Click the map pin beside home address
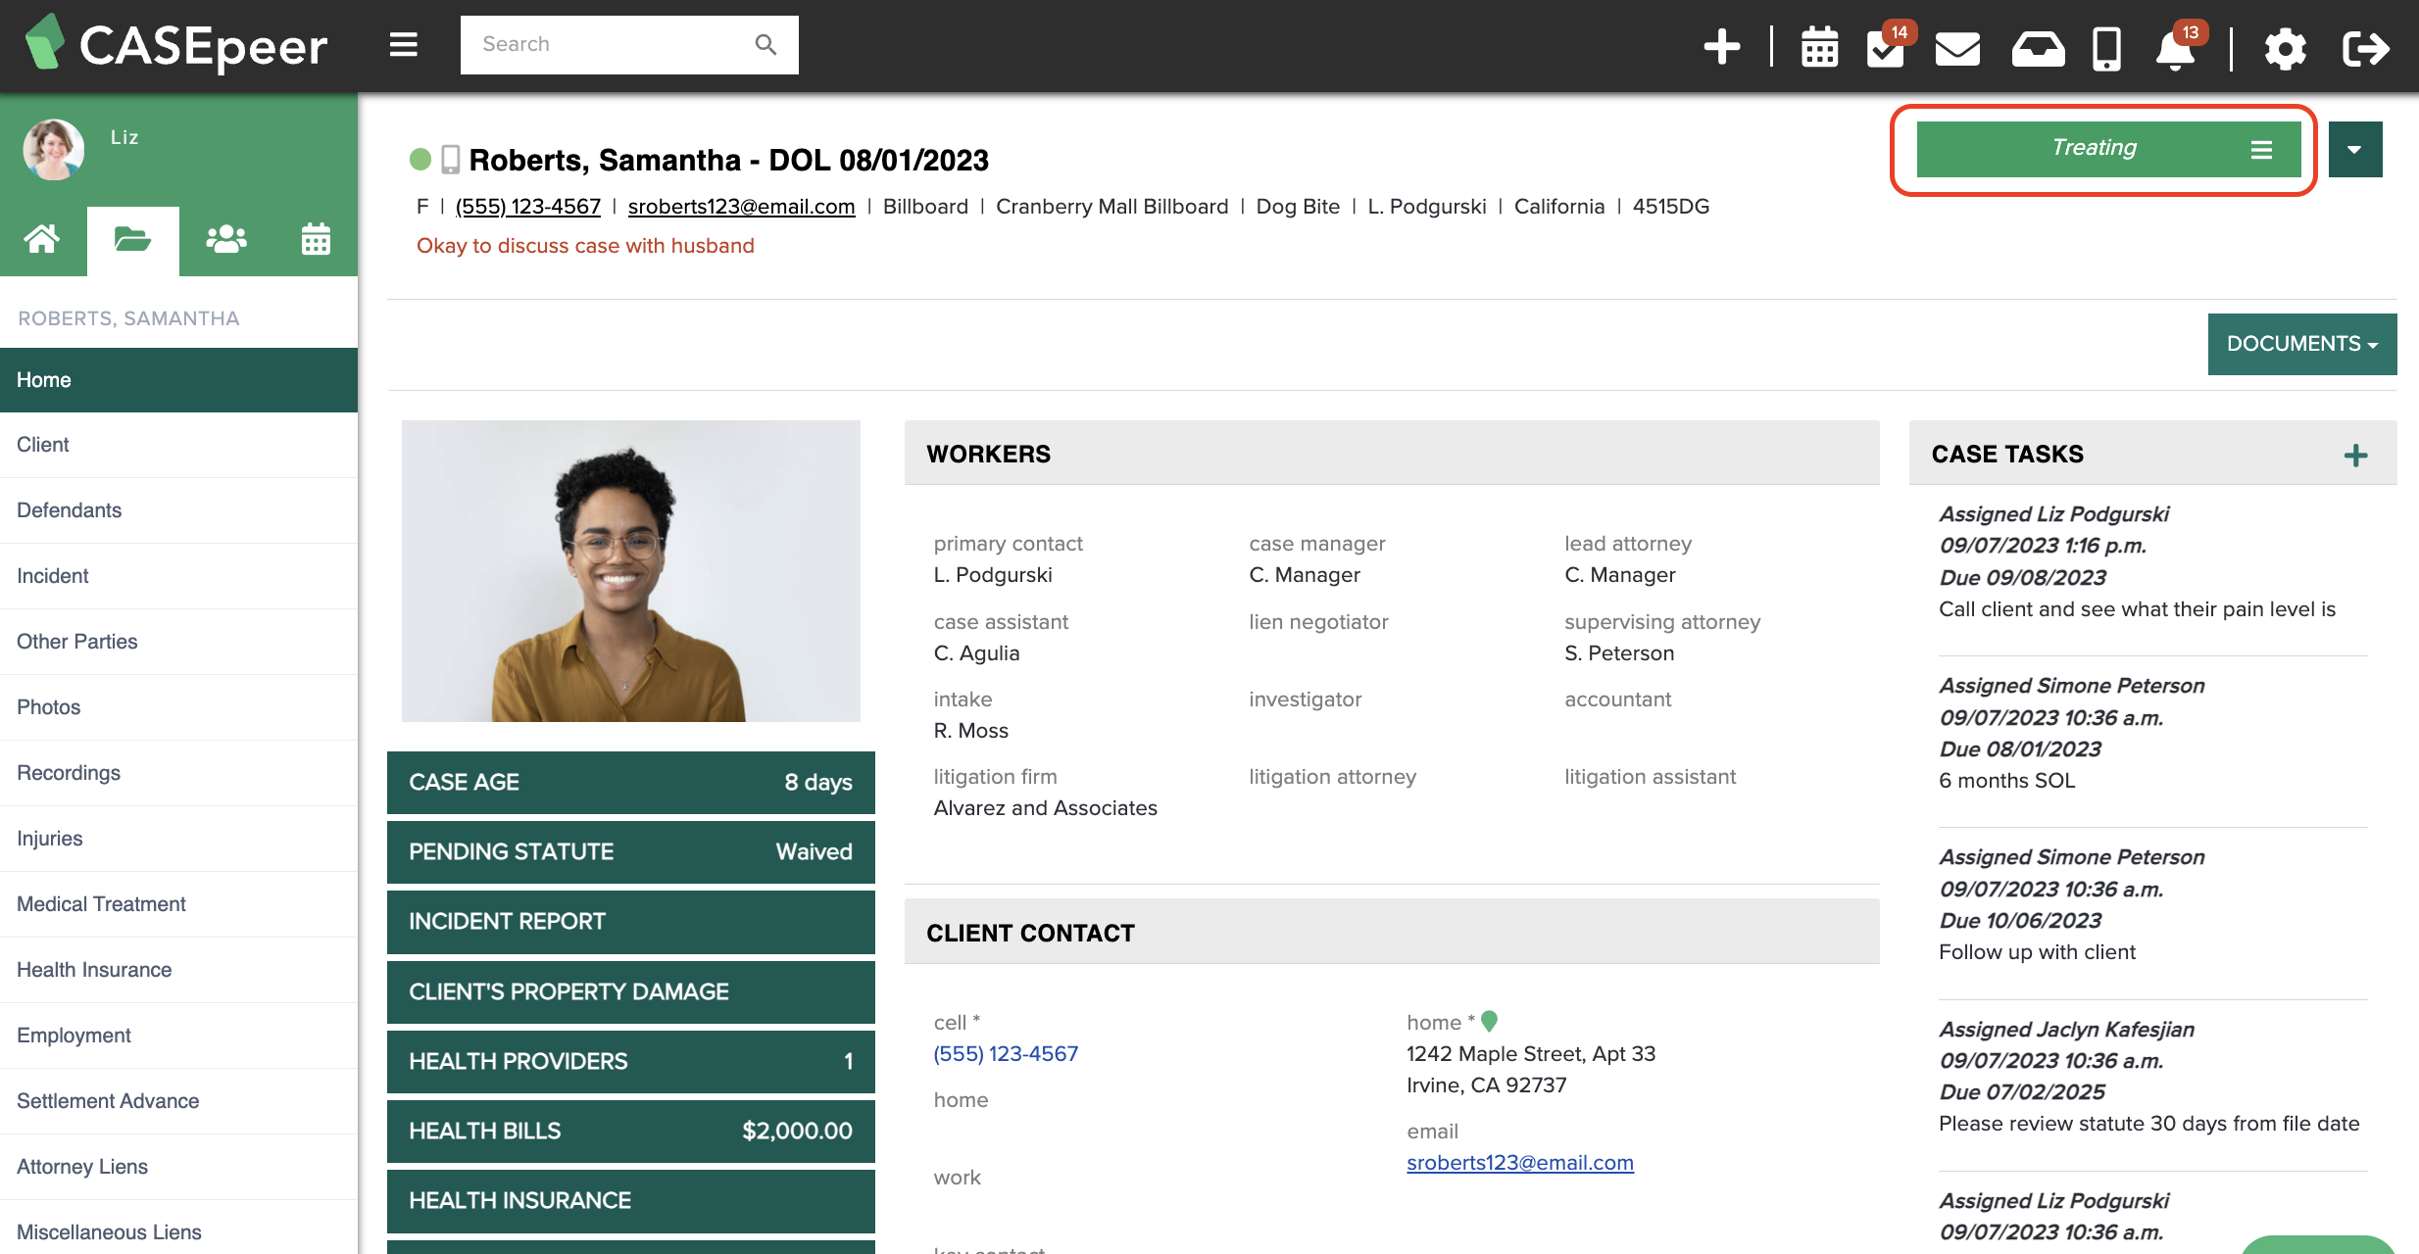Viewport: 2419px width, 1254px height. pyautogui.click(x=1489, y=1021)
